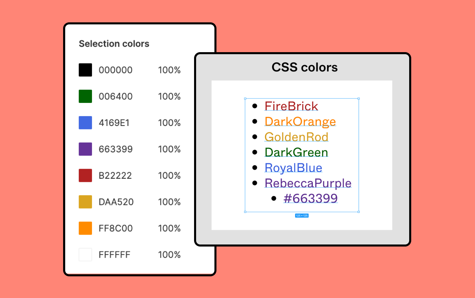The height and width of the screenshot is (298, 475).
Task: Pick the white FFFFFF swatch
Action: point(85,255)
